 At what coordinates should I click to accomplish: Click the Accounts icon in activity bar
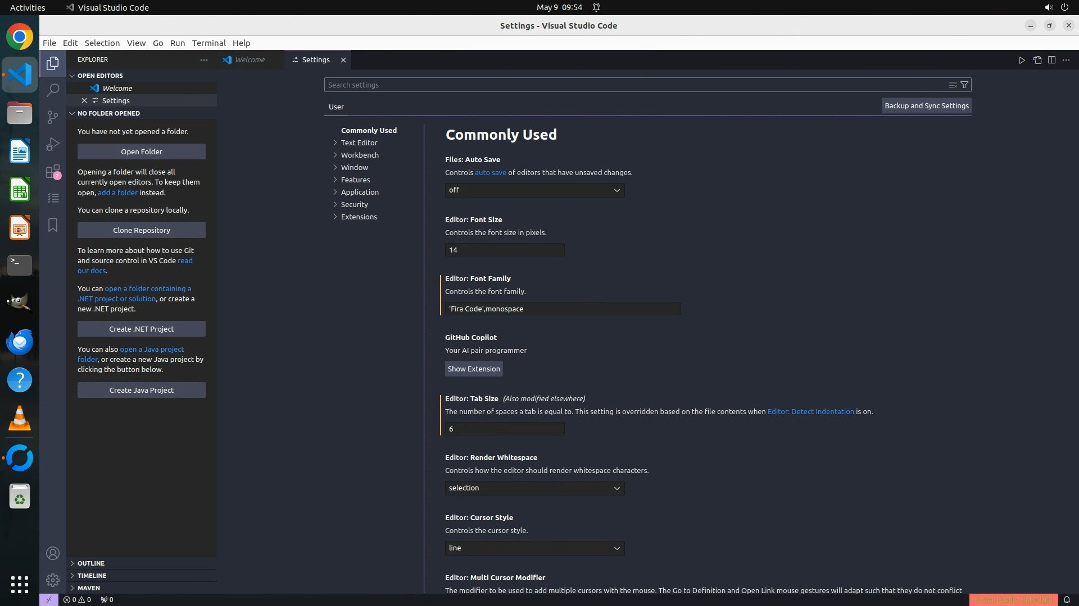(x=53, y=553)
